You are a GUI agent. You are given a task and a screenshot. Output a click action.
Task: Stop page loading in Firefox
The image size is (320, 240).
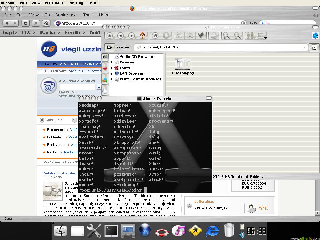tap(36, 23)
